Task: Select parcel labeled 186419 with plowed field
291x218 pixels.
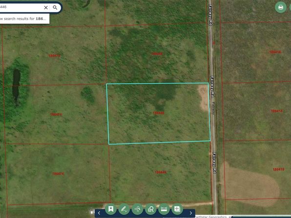Action: click(278, 169)
